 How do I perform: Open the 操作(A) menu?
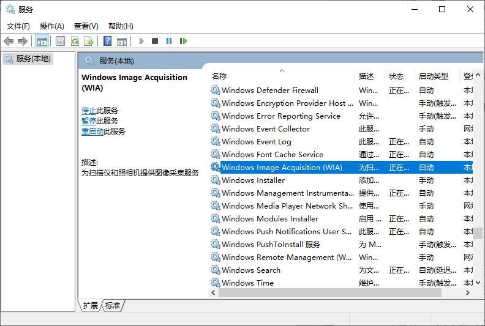(x=51, y=26)
